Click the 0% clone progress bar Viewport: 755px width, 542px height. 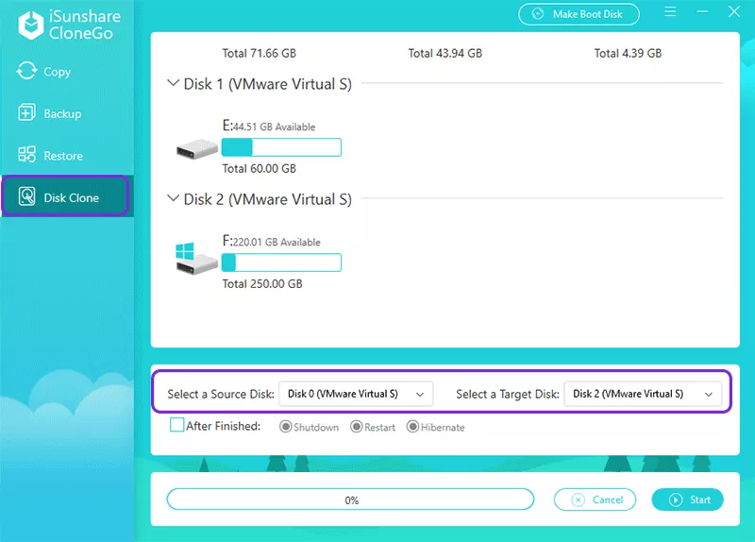click(x=350, y=500)
